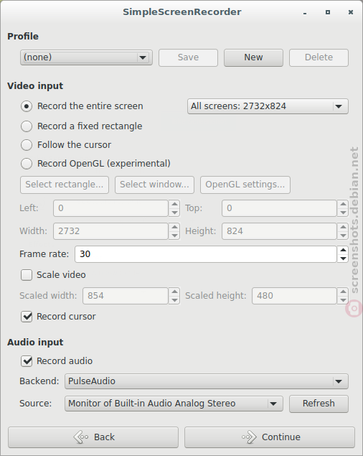This screenshot has width=363, height=456.
Task: Maximize the SimpleScreenRecorder window
Action: [328, 12]
